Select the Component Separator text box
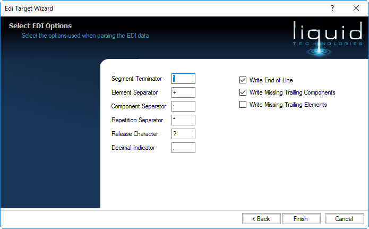The width and height of the screenshot is (369, 229). coord(184,106)
